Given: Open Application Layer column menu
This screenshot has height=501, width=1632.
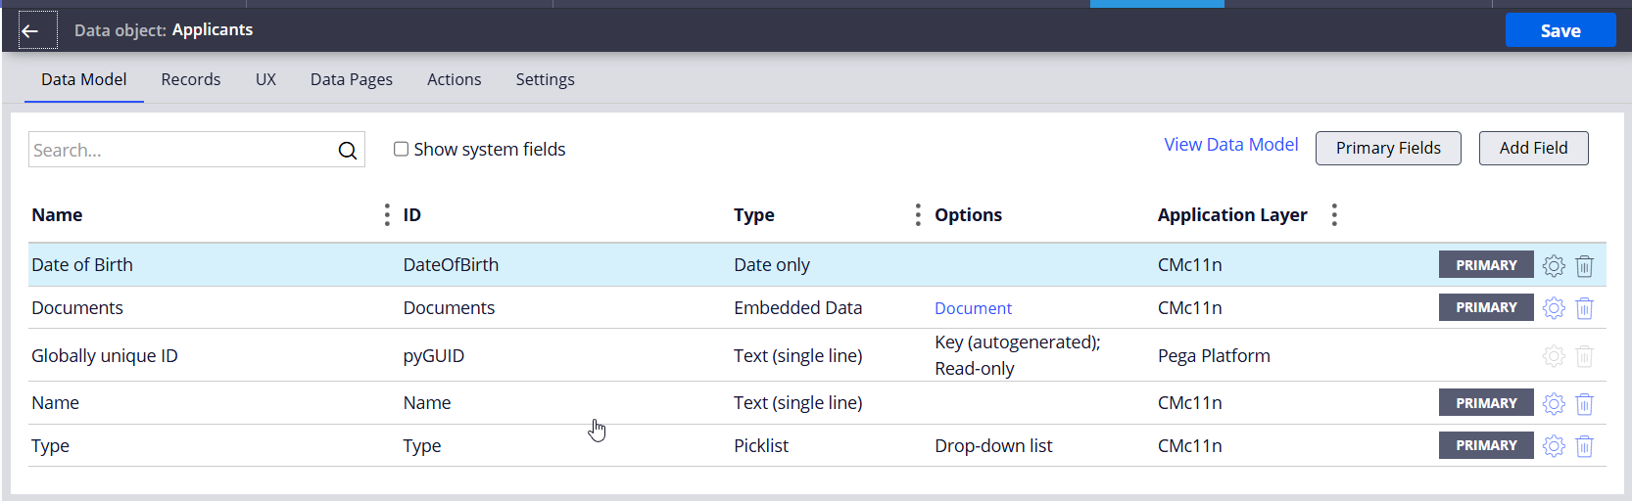Looking at the screenshot, I should tap(1334, 215).
